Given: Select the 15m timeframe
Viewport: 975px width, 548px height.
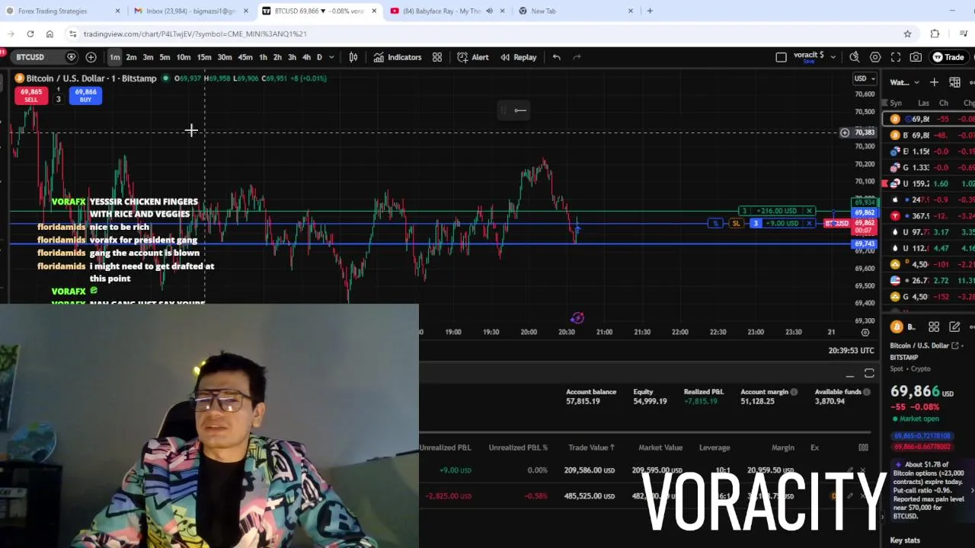Looking at the screenshot, I should click(x=204, y=57).
